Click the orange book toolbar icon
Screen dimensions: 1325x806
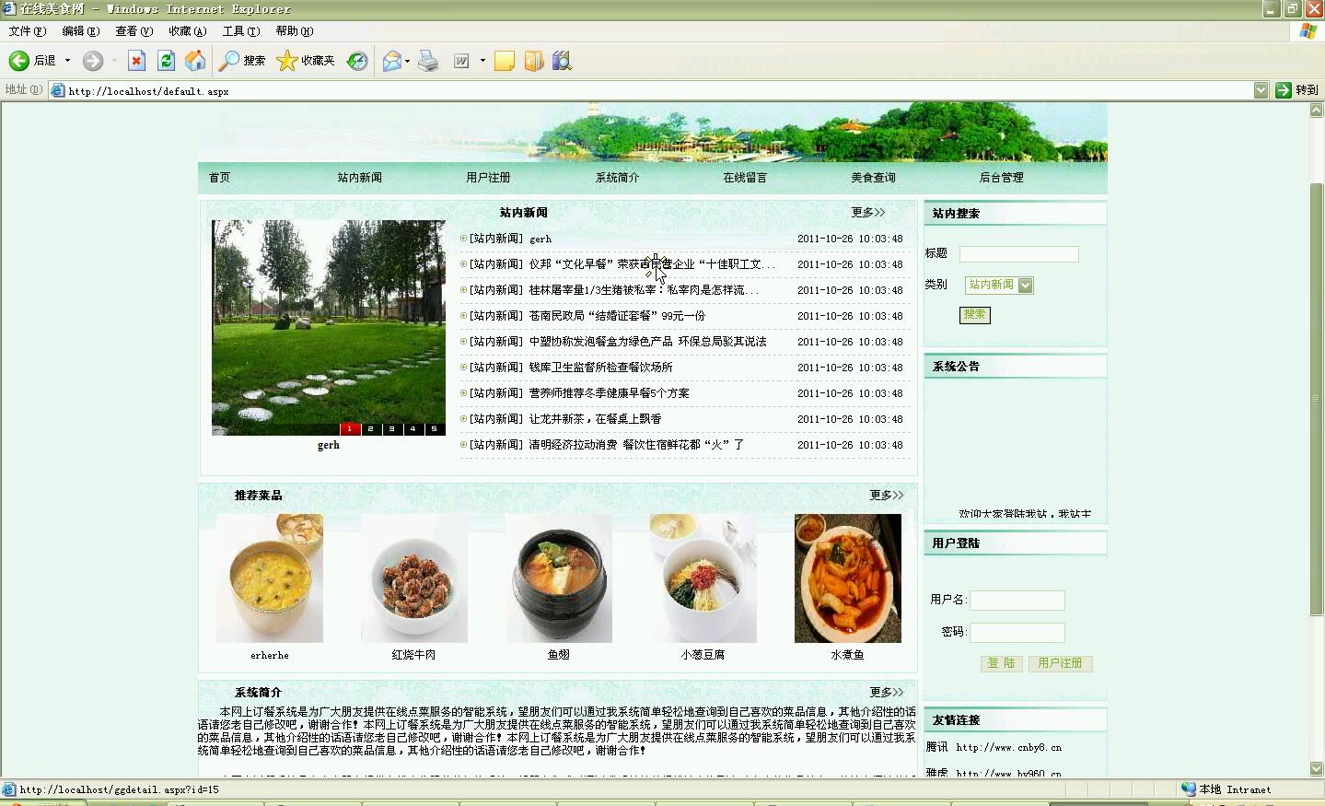coord(534,61)
